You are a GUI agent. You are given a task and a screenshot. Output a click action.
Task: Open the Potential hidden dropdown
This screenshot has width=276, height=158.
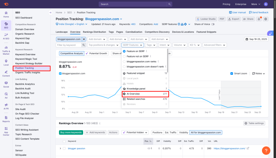135,132
